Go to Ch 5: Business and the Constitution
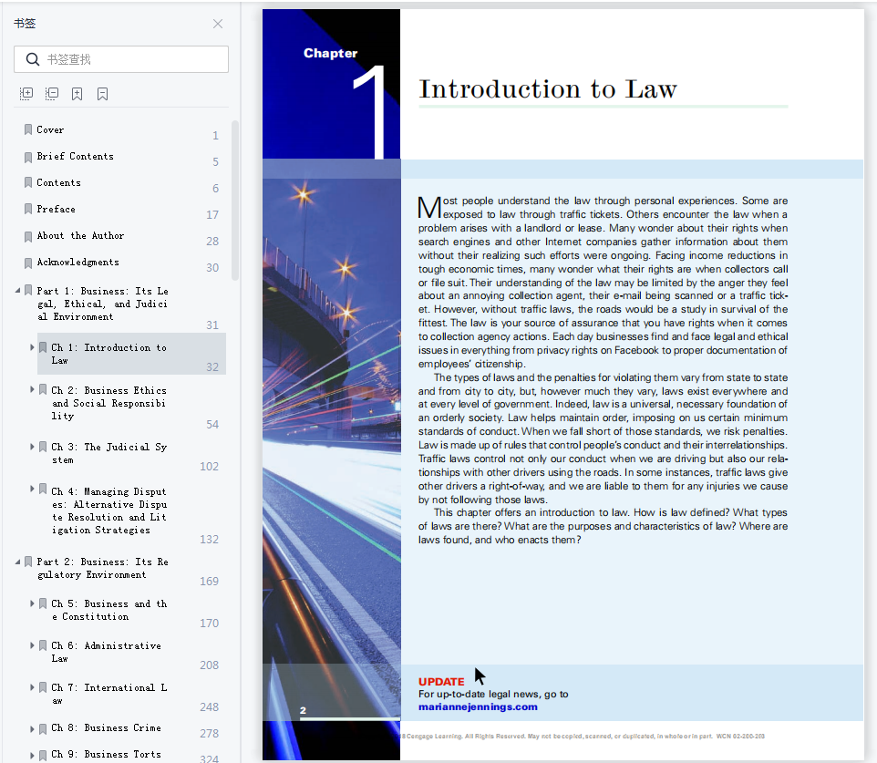Viewport: 877px width, 763px height. pyautogui.click(x=109, y=610)
